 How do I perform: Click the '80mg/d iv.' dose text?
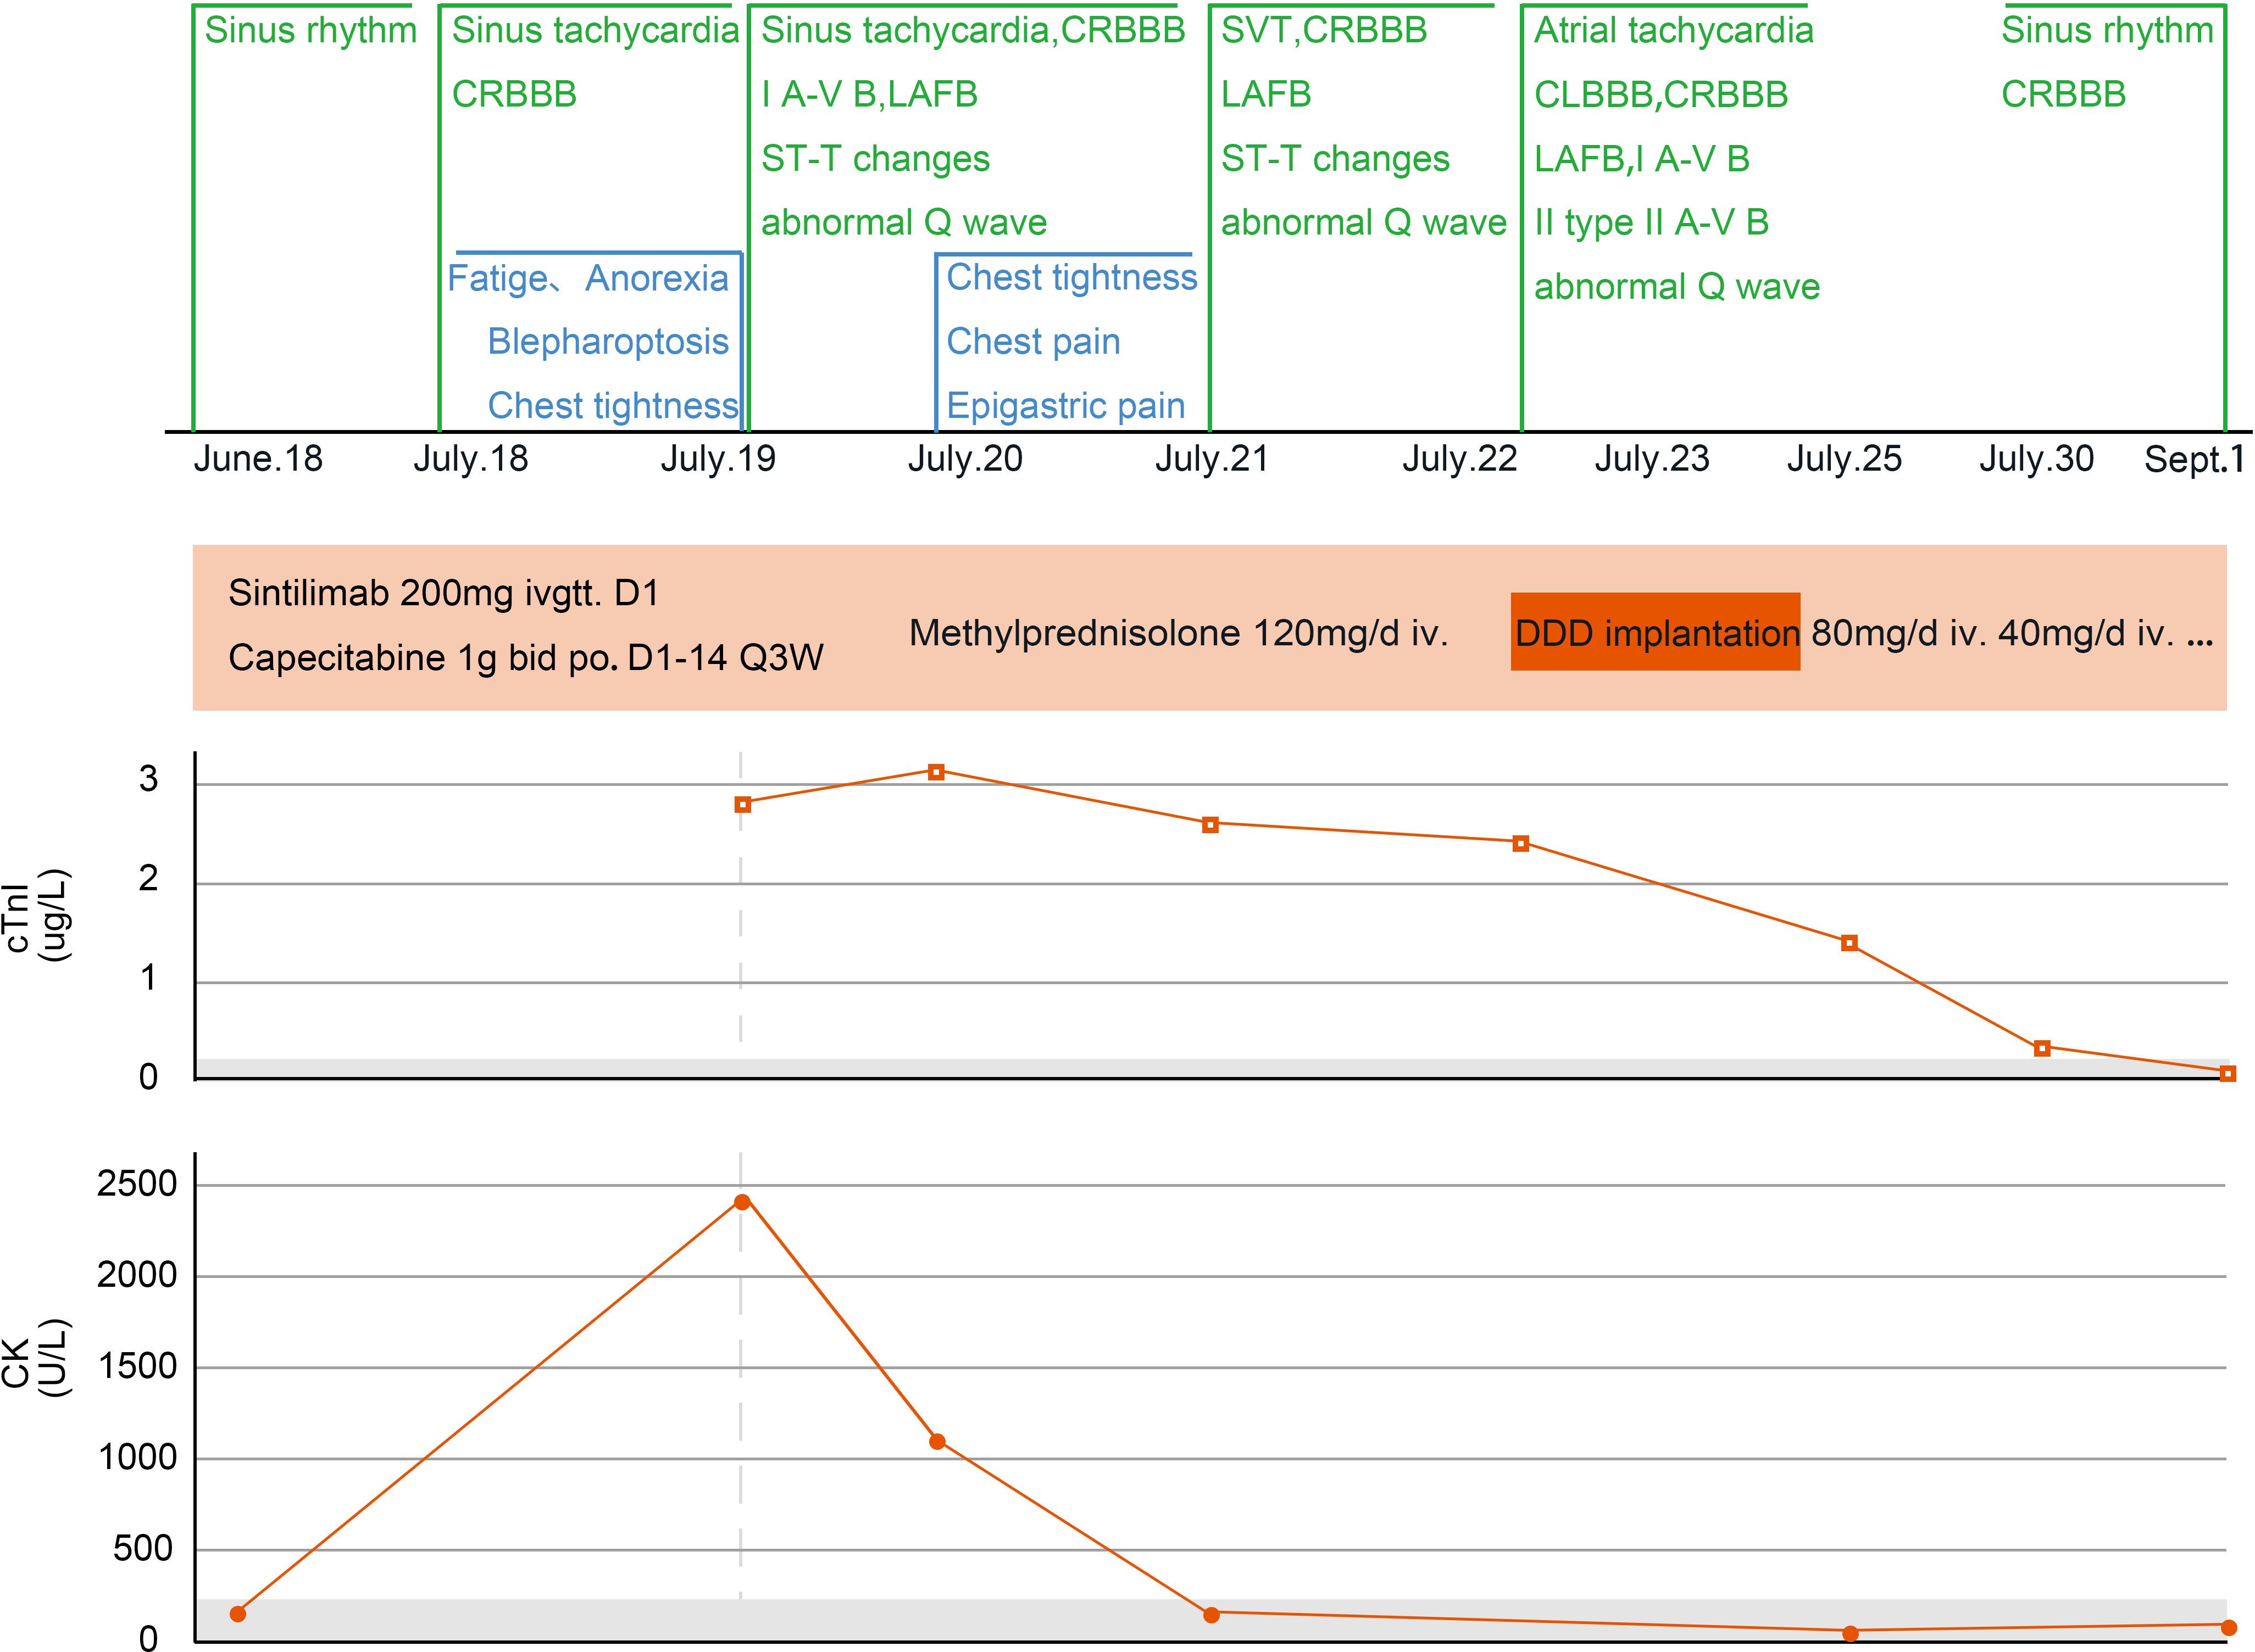[1899, 633]
